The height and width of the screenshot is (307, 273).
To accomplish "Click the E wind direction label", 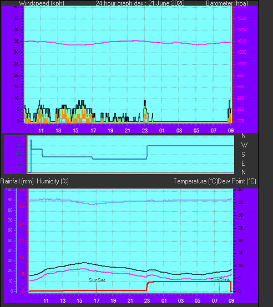I will coord(243,163).
